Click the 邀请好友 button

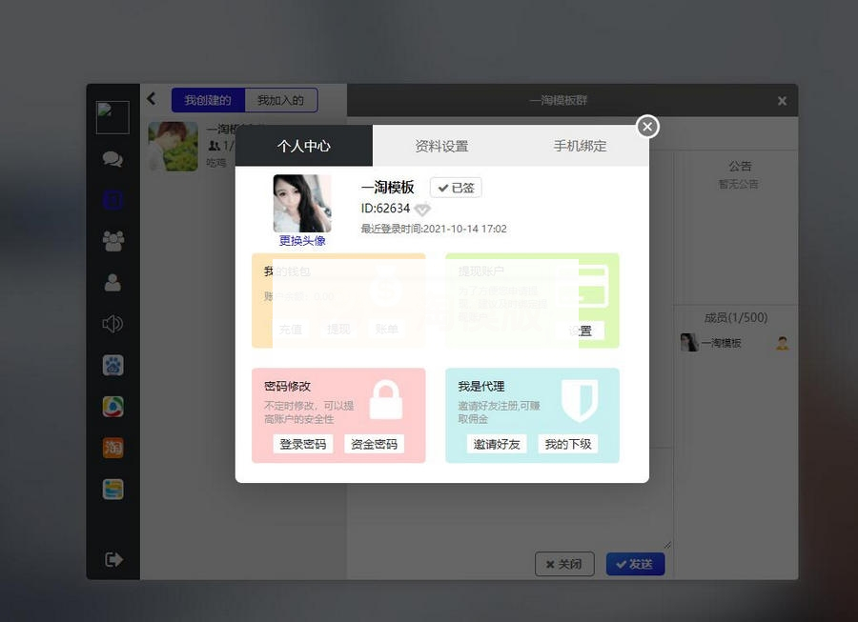tap(497, 443)
